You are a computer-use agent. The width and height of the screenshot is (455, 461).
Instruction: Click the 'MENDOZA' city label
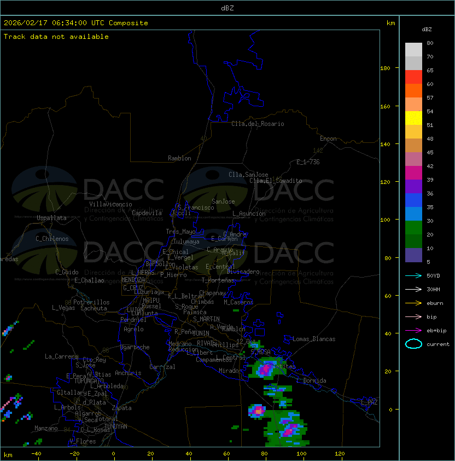[x=133, y=280]
